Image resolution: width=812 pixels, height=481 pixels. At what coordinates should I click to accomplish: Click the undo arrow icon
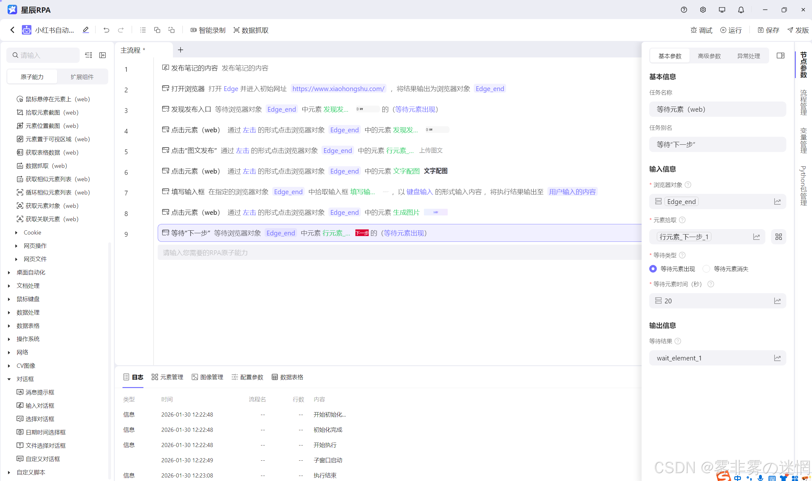coord(106,30)
